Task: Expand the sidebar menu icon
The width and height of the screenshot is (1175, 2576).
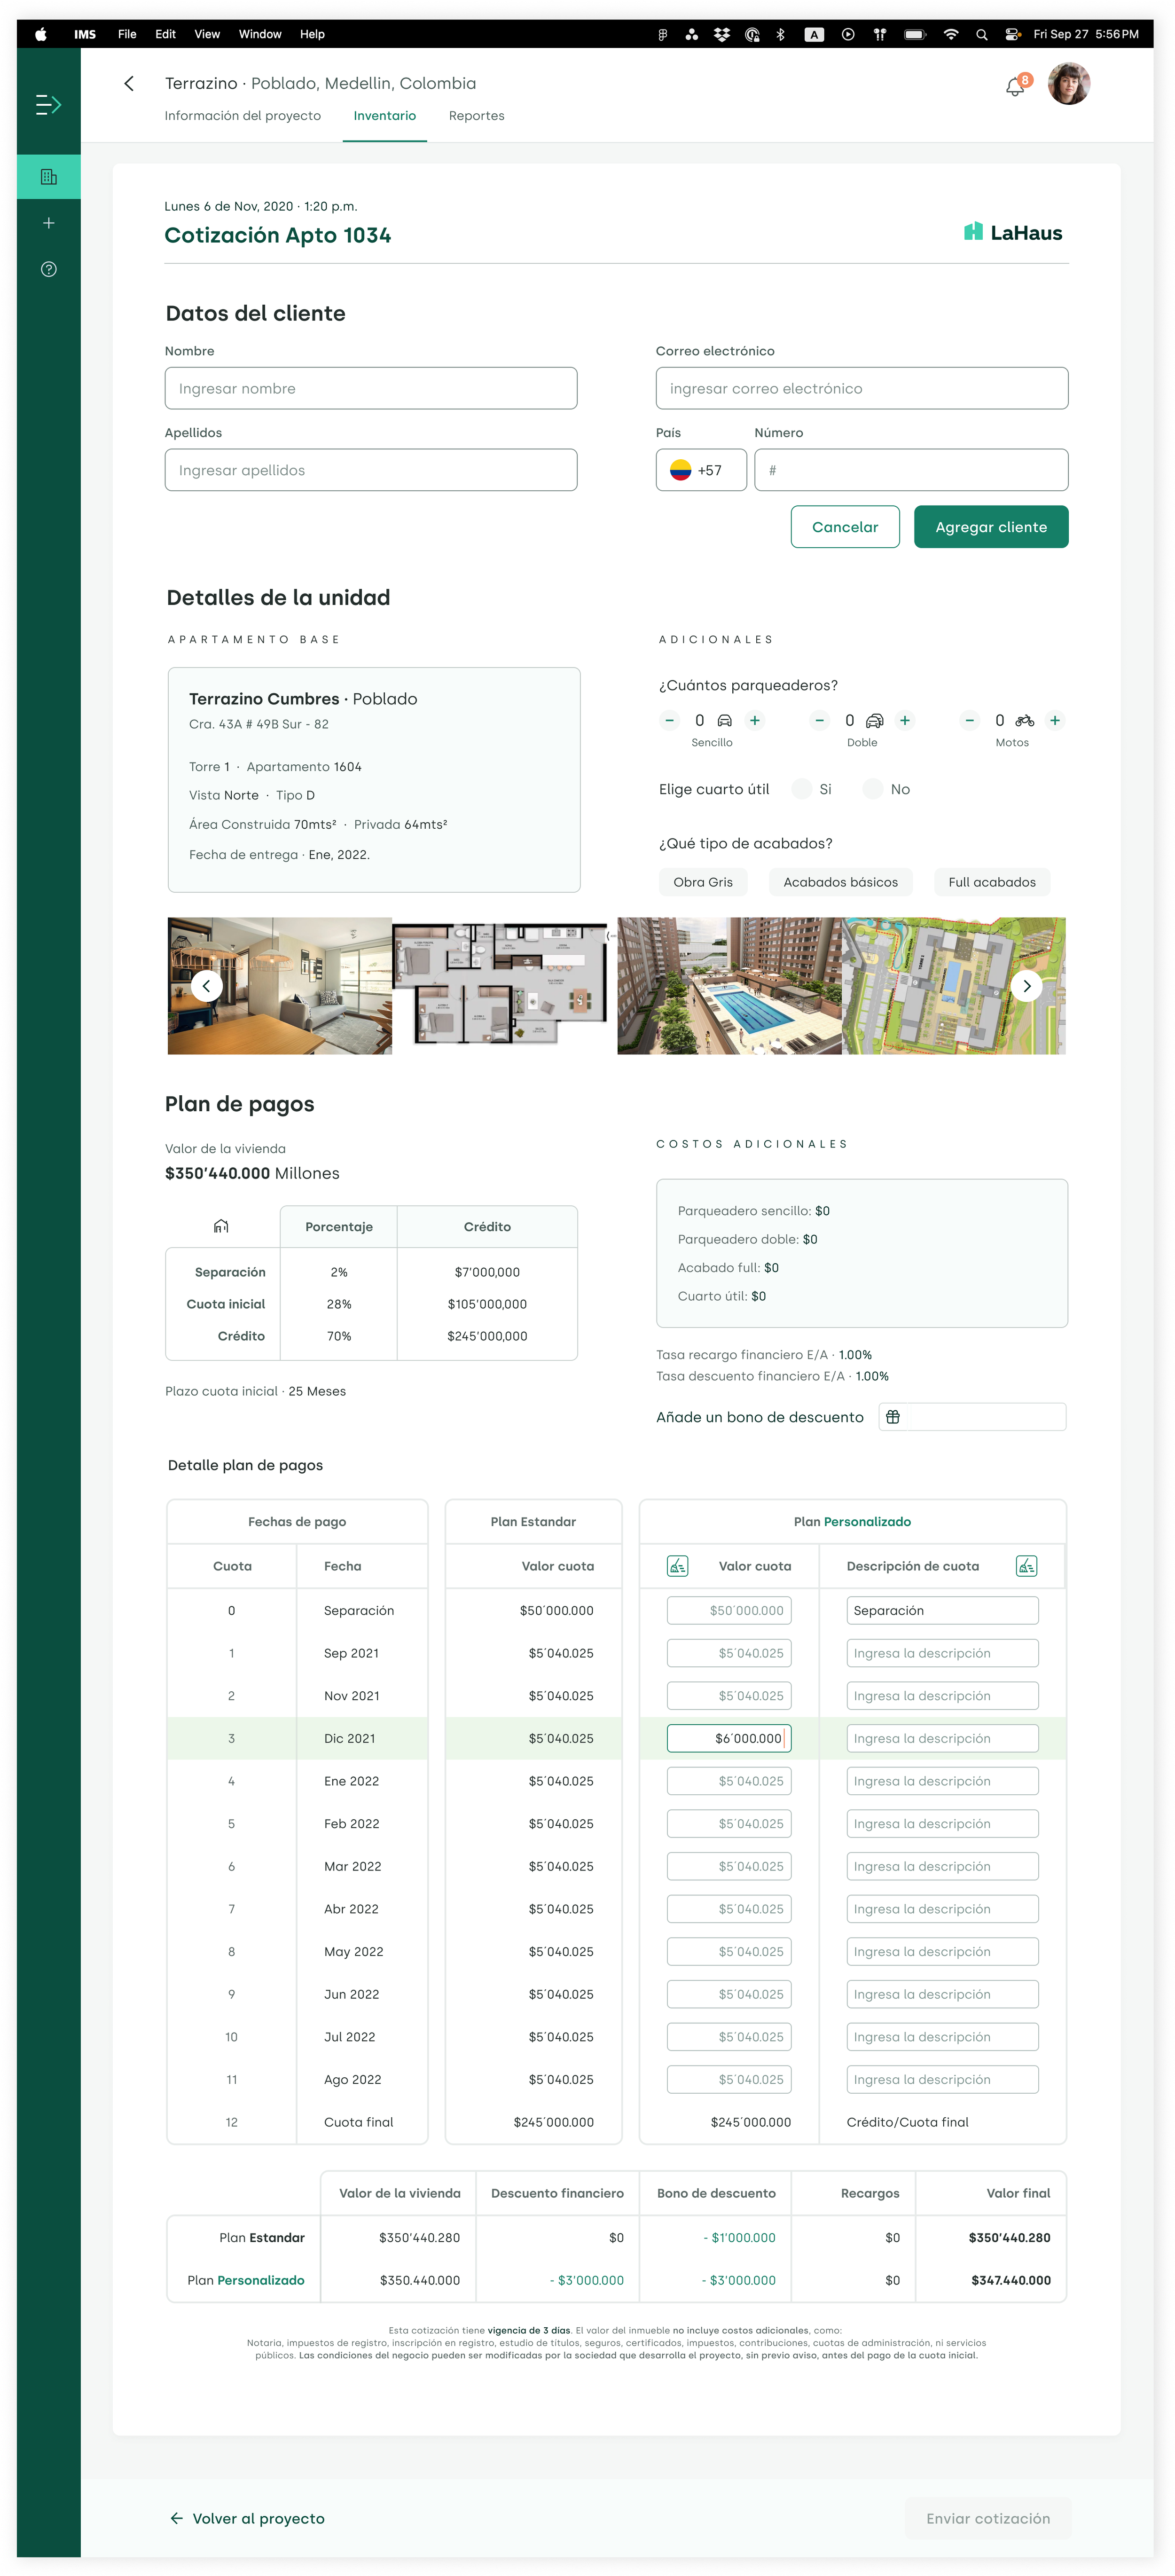Action: pos(48,105)
